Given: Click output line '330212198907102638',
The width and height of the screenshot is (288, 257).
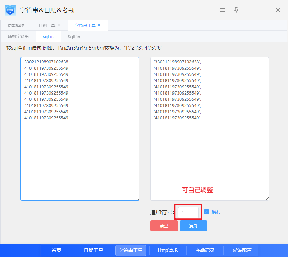Looking at the screenshot, I should tap(177, 62).
